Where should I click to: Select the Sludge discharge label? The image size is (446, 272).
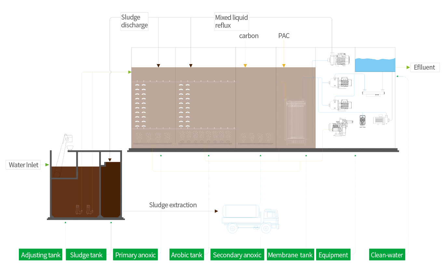[134, 21]
